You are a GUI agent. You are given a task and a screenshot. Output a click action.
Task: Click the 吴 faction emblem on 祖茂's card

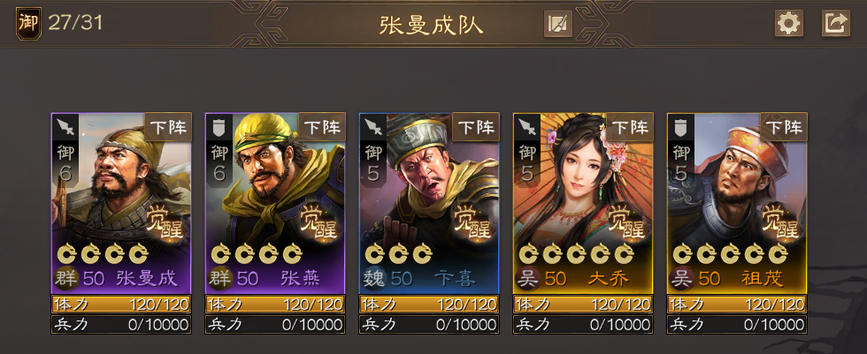point(682,278)
